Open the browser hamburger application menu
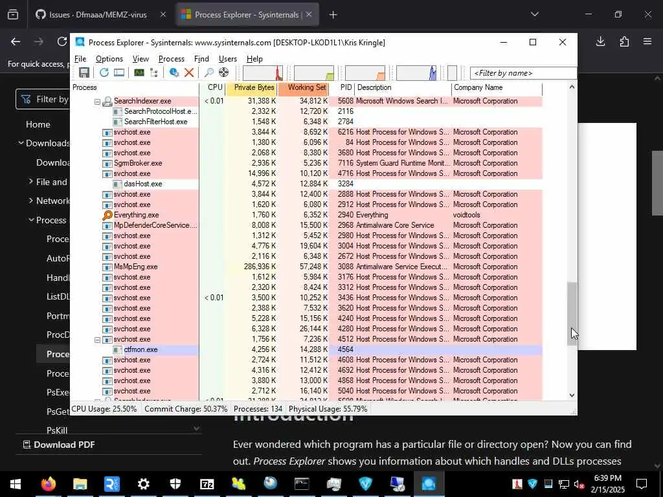The image size is (663, 497). (x=647, y=41)
